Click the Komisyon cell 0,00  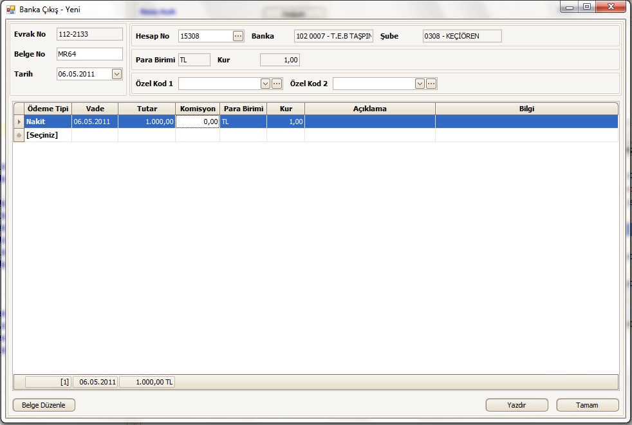pyautogui.click(x=198, y=122)
